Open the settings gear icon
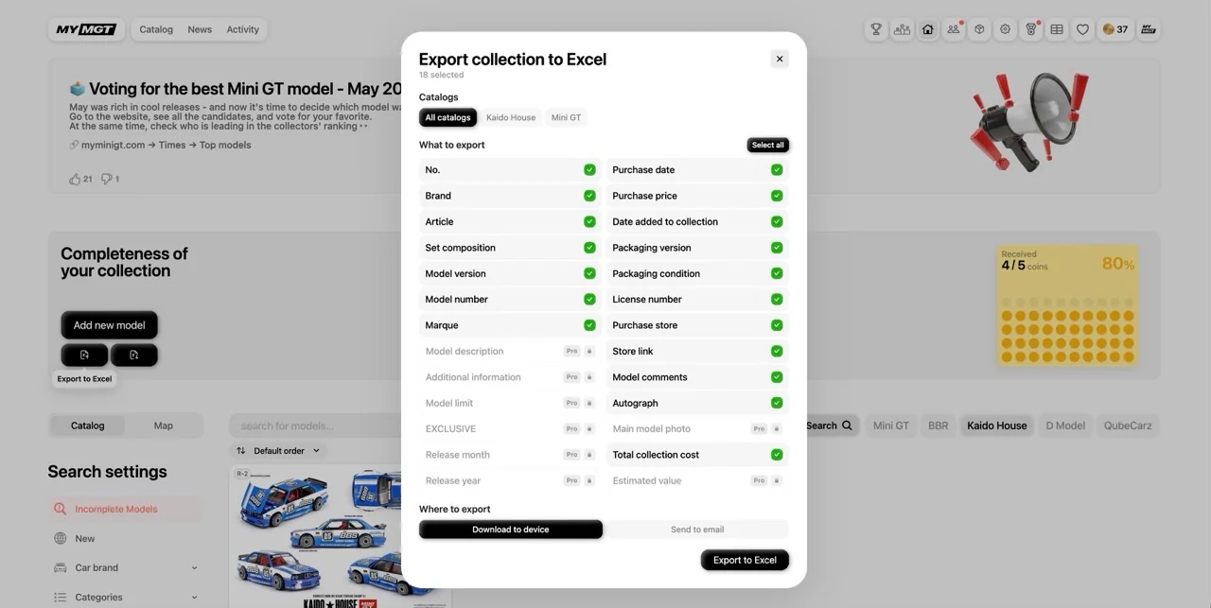This screenshot has height=608, width=1211. click(1006, 29)
